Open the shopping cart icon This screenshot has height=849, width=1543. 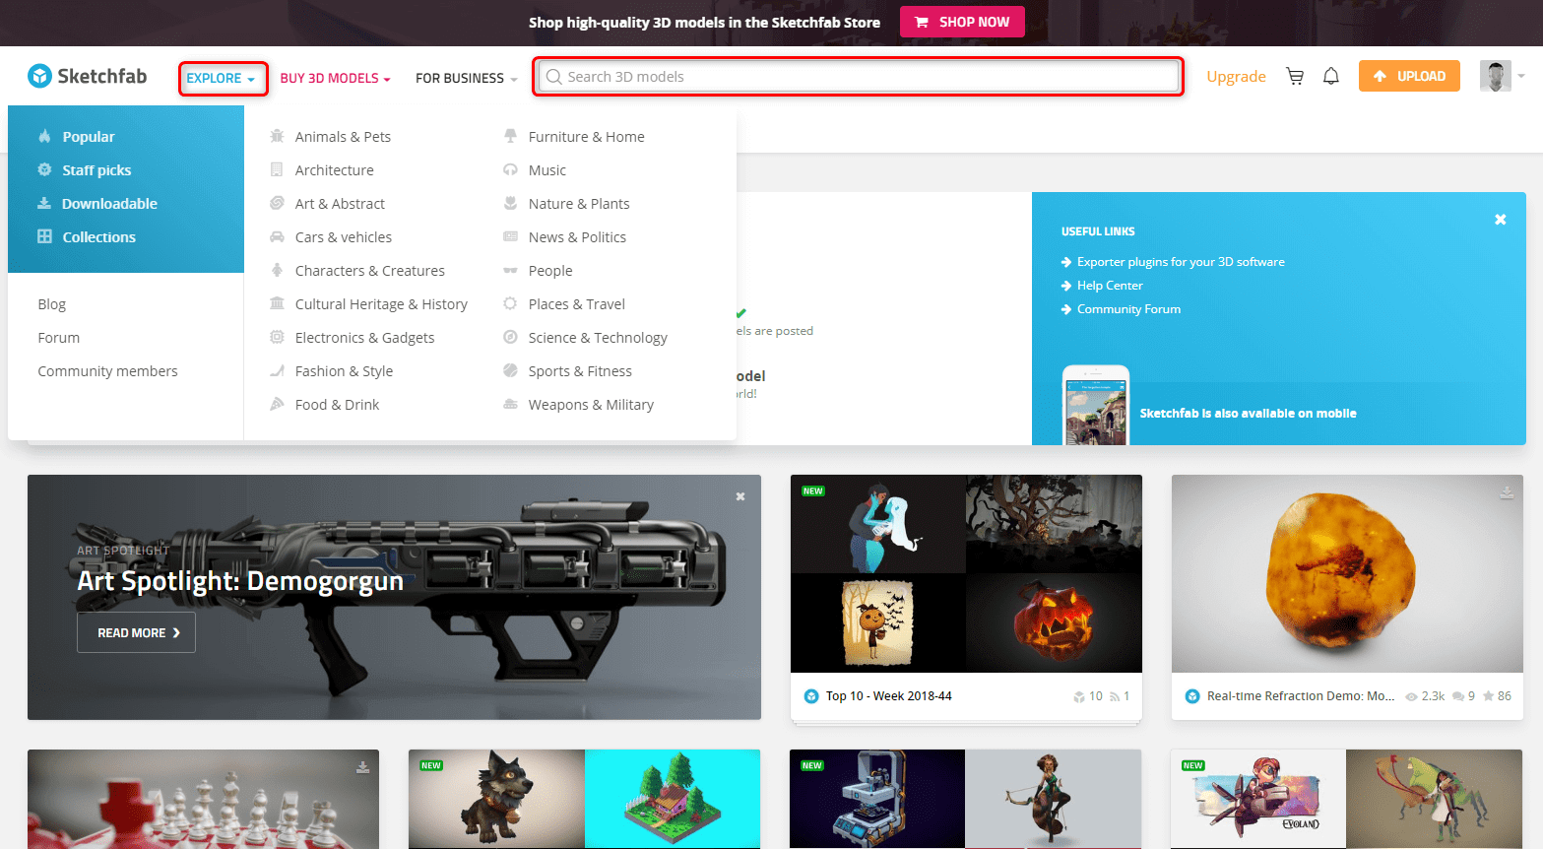1295,76
